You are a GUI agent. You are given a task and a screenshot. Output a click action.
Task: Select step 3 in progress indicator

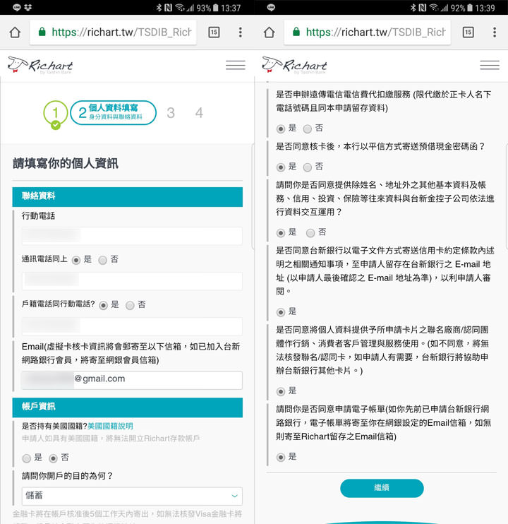point(171,113)
